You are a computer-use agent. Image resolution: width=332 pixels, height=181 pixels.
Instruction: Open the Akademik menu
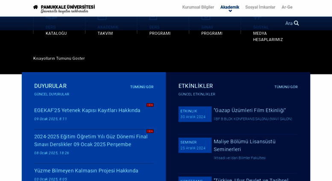coord(229,7)
